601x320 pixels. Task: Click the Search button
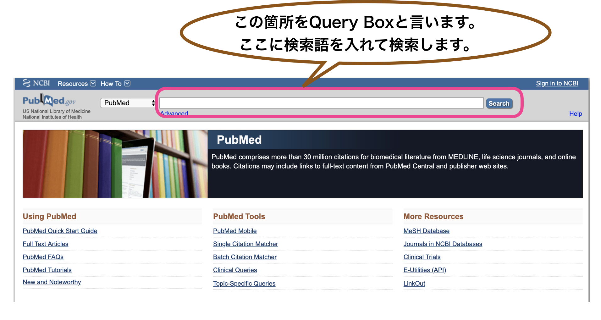click(x=499, y=103)
